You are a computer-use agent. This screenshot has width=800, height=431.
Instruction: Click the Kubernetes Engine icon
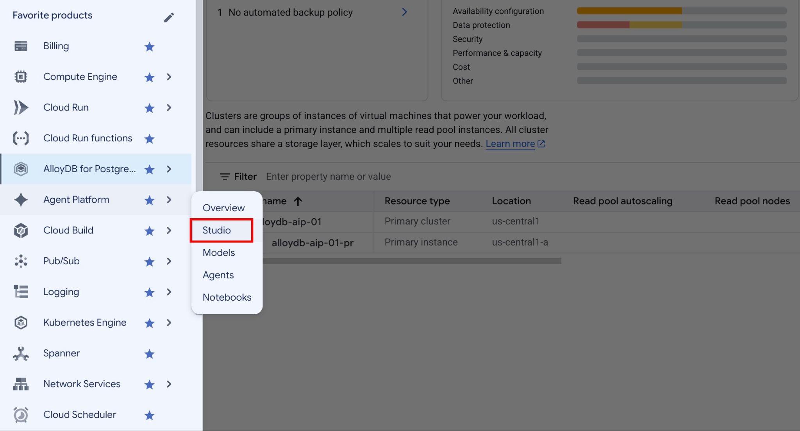pyautogui.click(x=21, y=323)
